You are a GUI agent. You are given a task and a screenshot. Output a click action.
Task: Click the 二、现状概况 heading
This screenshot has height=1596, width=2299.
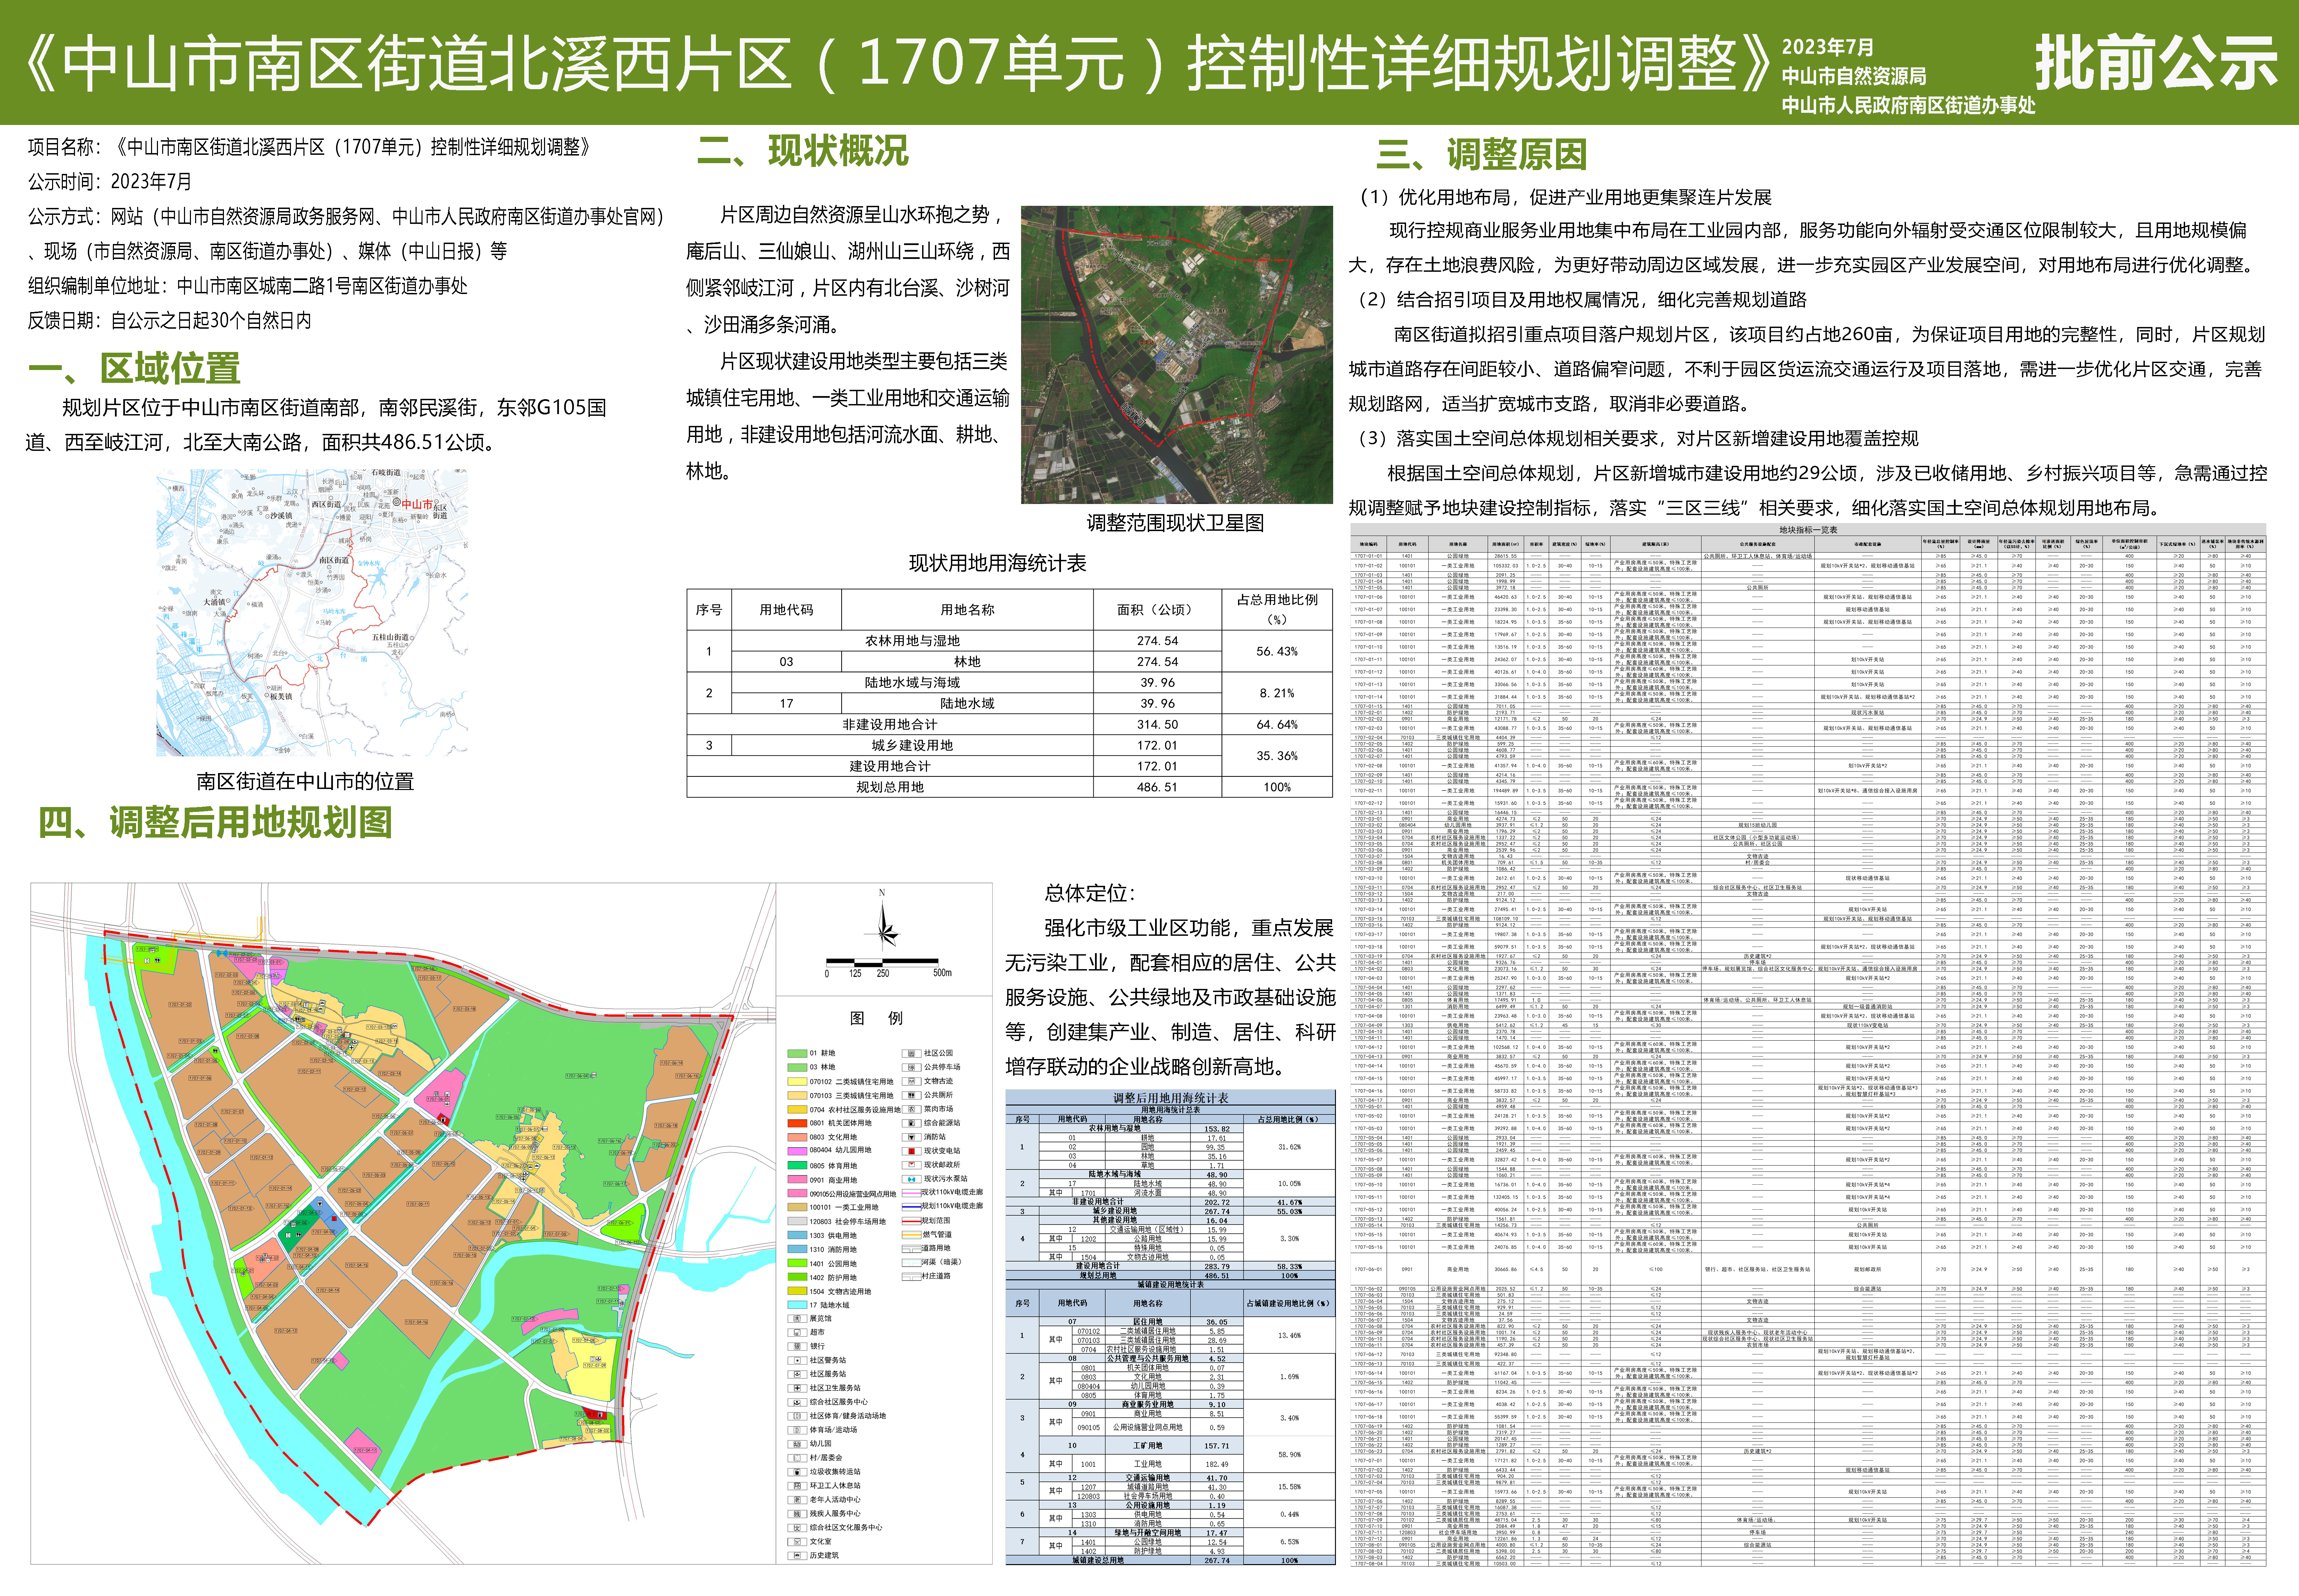coord(803,151)
